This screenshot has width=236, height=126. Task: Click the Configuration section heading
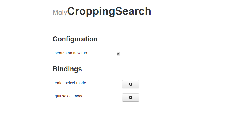pyautogui.click(x=75, y=39)
